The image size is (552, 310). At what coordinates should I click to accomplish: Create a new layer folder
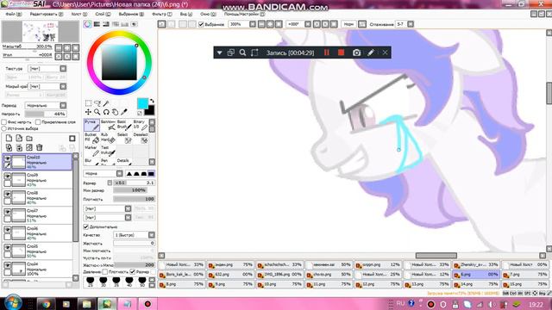pyautogui.click(x=29, y=138)
